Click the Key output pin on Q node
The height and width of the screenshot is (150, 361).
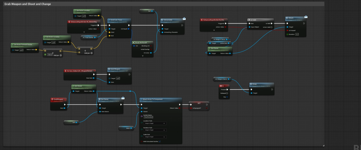227,97
